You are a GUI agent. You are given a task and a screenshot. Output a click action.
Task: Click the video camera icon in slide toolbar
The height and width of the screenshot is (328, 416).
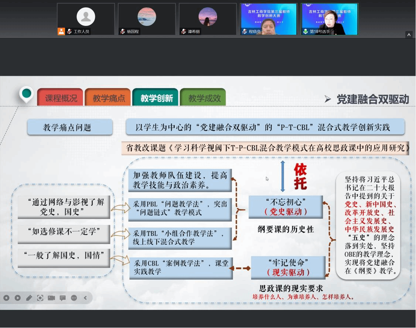tap(51, 298)
